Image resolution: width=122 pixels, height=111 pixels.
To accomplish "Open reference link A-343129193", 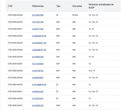I will pos(38,71).
